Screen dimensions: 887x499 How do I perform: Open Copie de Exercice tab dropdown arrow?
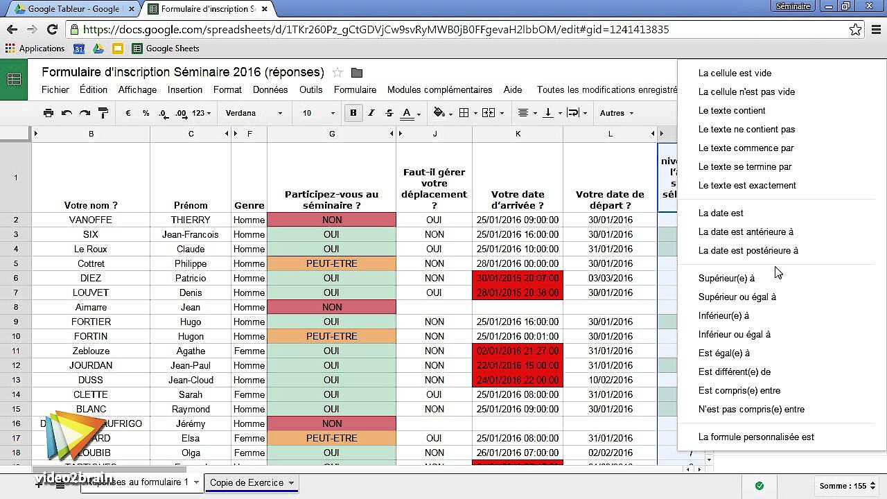[291, 483]
